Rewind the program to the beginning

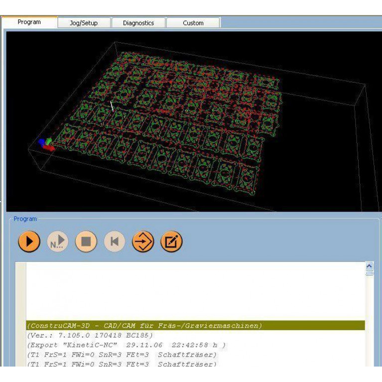point(115,242)
